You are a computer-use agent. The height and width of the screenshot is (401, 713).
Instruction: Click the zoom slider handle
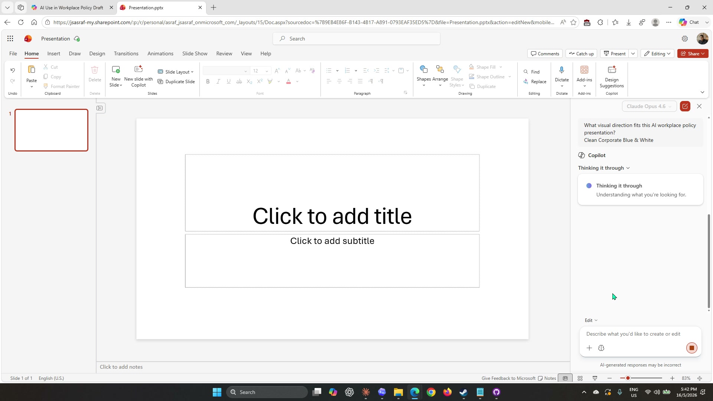(628, 378)
